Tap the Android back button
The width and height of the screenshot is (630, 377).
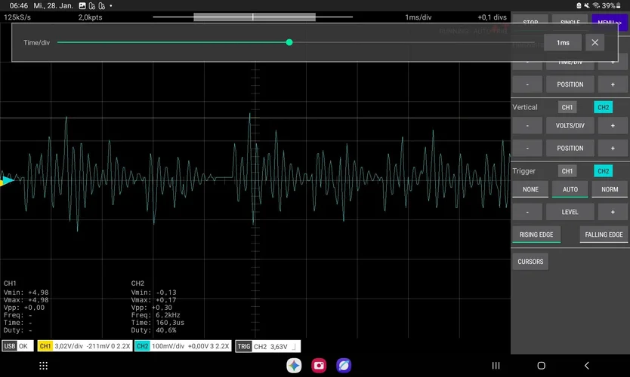(587, 366)
